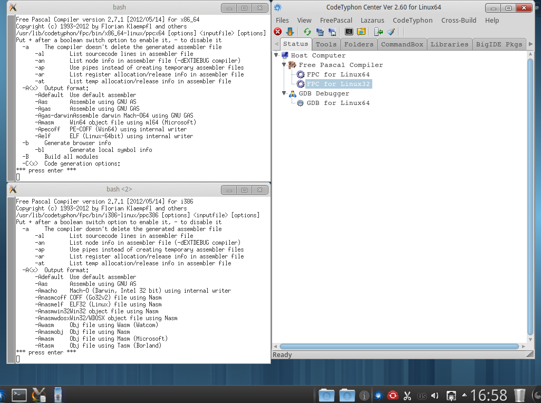The height and width of the screenshot is (403, 541).
Task: Open the Help menu
Action: [x=492, y=21]
